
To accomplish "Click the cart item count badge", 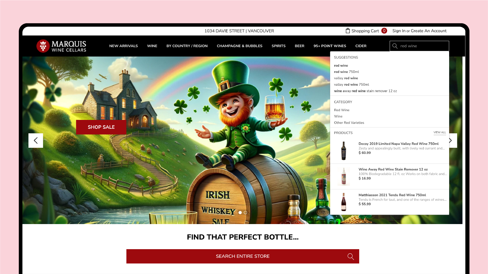I will 384,31.
